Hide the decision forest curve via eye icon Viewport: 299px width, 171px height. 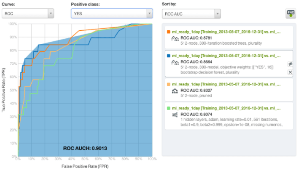[290, 64]
